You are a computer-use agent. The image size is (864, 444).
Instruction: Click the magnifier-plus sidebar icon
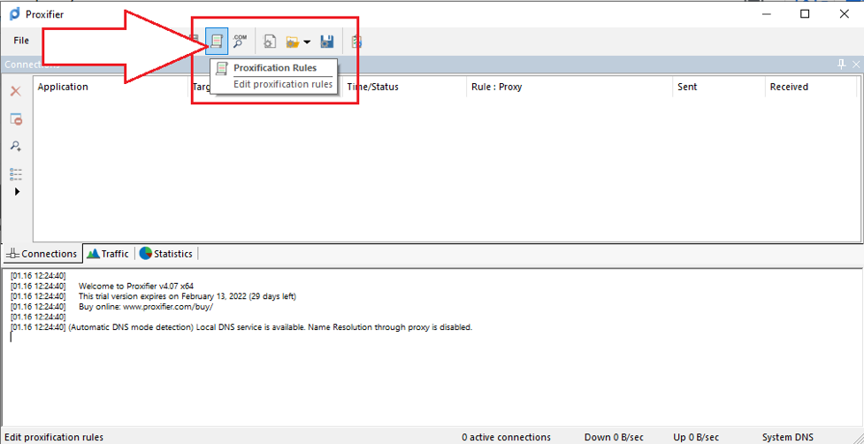point(16,146)
